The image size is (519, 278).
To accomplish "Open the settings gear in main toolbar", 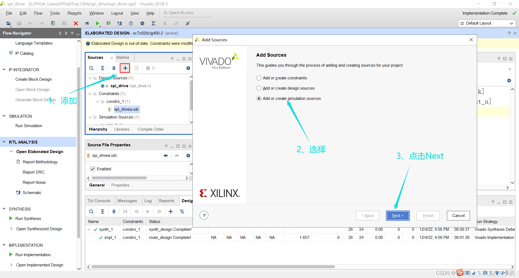I will pos(142,23).
